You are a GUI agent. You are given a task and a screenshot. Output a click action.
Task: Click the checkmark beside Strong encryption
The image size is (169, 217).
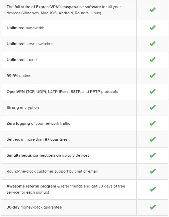tap(153, 107)
